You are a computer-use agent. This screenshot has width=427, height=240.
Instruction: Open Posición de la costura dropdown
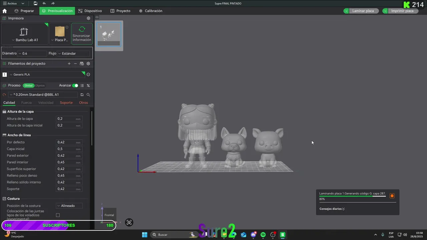click(x=69, y=206)
